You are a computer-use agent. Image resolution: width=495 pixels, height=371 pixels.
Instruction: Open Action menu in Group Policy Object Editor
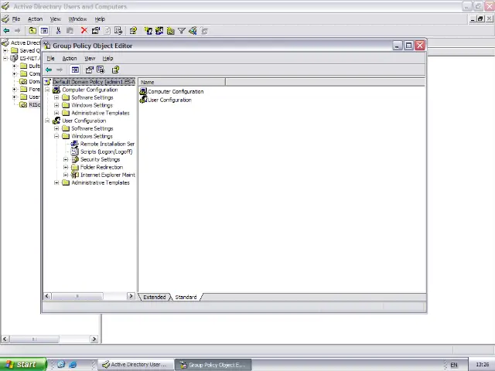70,59
